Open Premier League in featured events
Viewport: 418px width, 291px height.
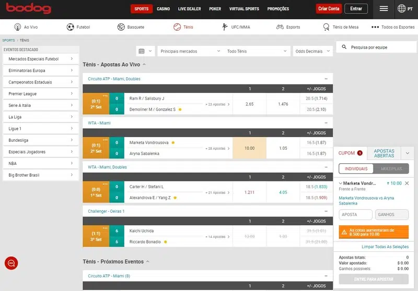pos(41,94)
